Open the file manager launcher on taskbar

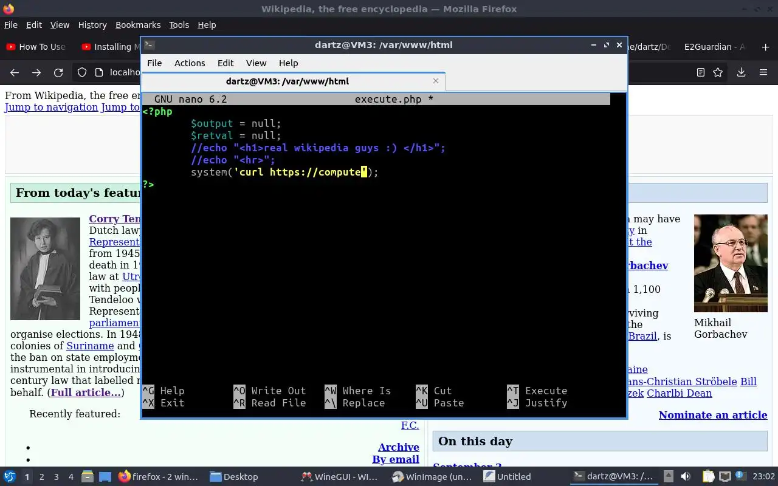pyautogui.click(x=87, y=477)
